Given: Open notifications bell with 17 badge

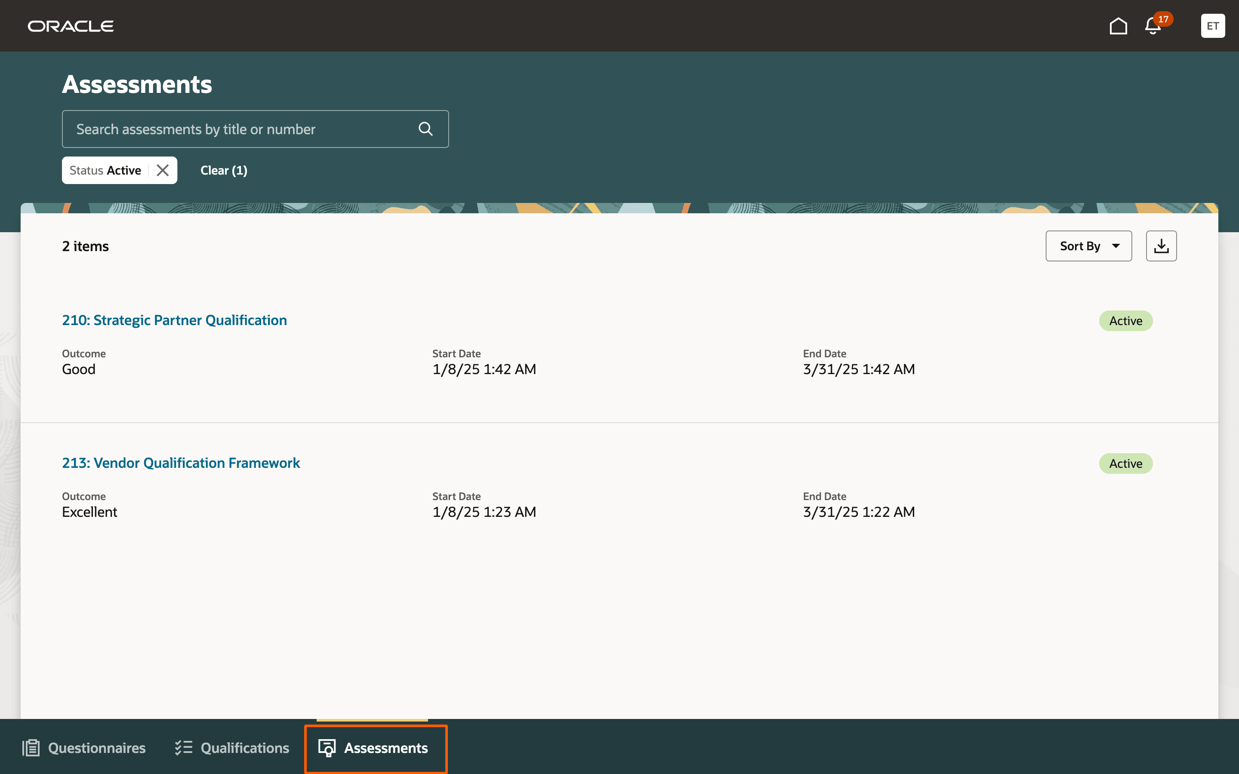Looking at the screenshot, I should click(x=1153, y=26).
